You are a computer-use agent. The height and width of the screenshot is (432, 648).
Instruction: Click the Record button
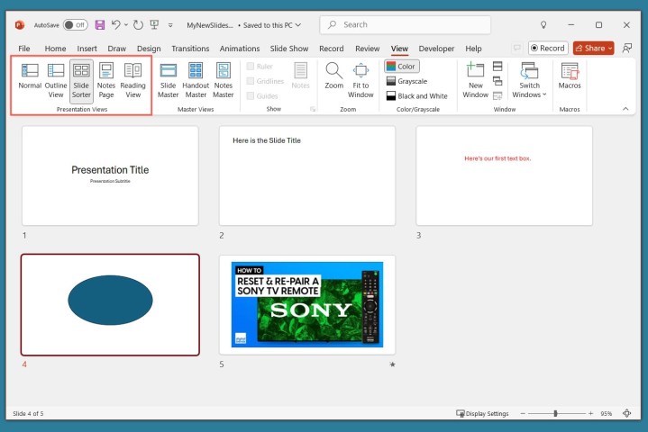(x=547, y=48)
